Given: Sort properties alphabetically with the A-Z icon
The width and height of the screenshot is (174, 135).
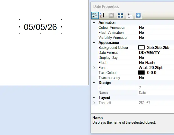Looking at the screenshot, I should click(102, 15).
